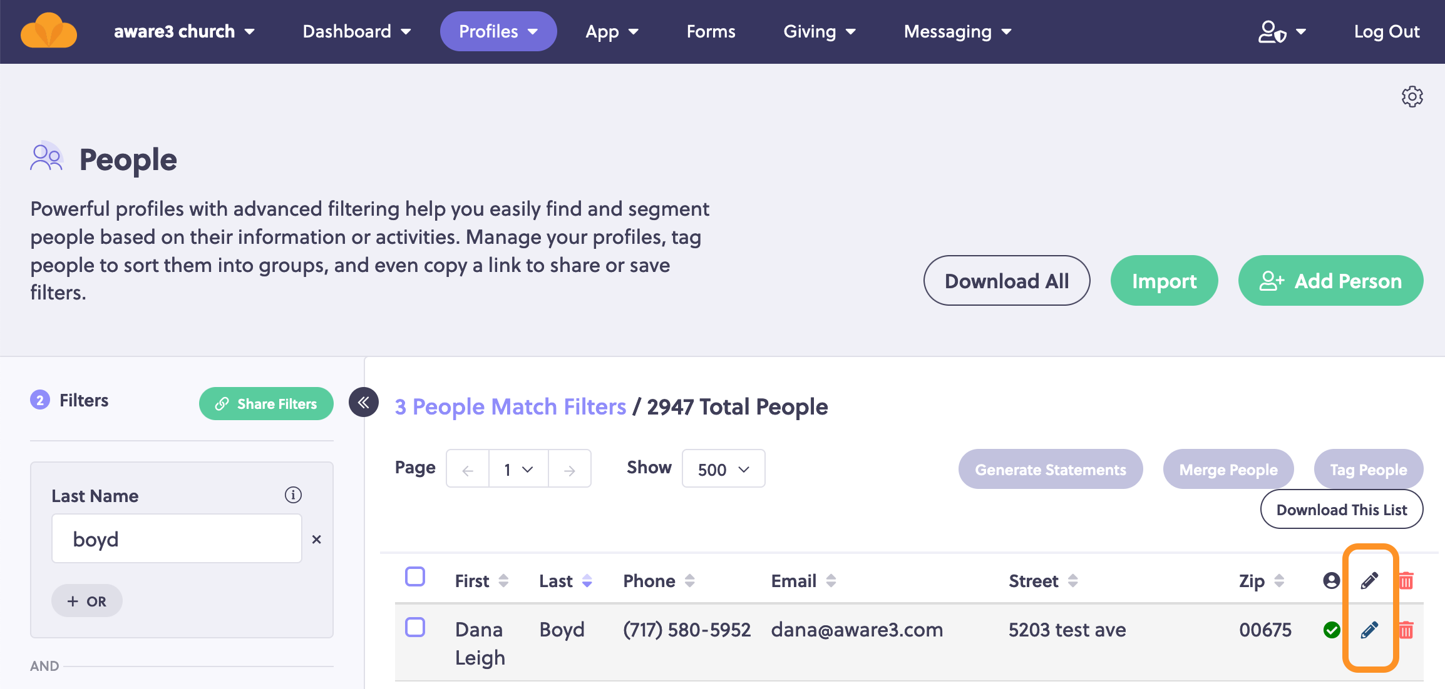Click the edit pencil for Dana Leigh Boyd

[1369, 630]
